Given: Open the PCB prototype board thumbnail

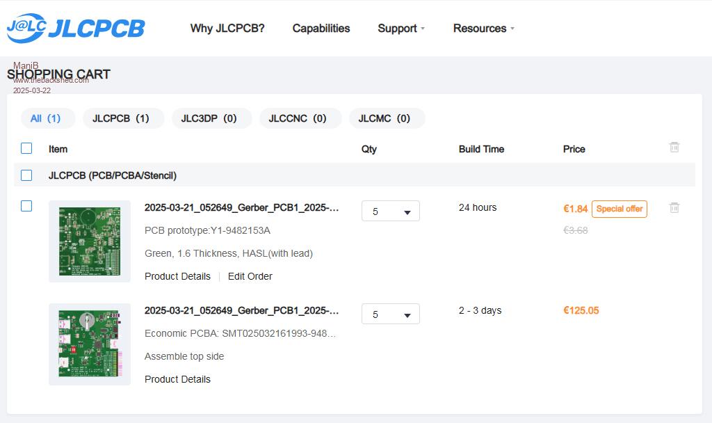Looking at the screenshot, I should pos(90,241).
